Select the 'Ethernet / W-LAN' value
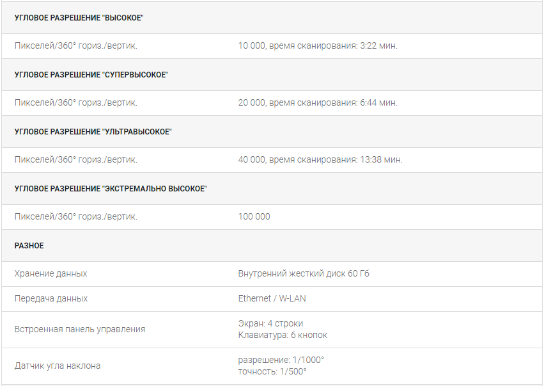544x386 pixels. point(272,298)
